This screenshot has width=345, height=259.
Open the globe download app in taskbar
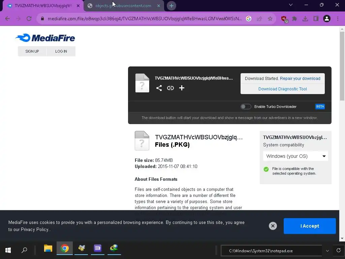pos(114,248)
